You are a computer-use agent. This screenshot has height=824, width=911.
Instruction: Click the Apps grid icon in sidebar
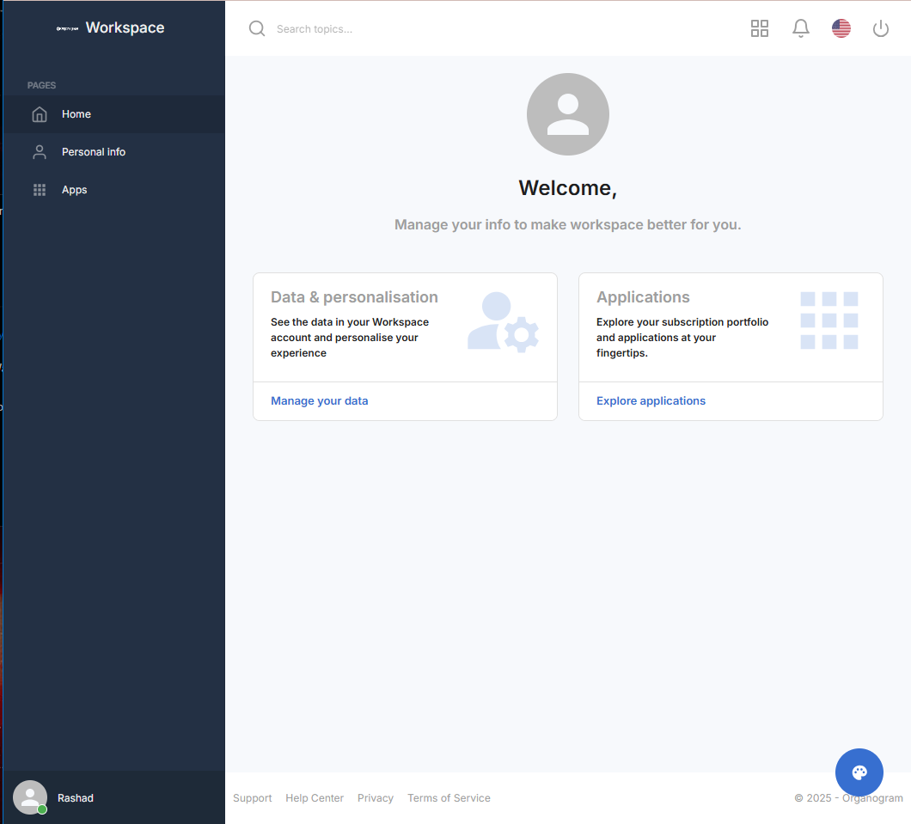click(40, 190)
